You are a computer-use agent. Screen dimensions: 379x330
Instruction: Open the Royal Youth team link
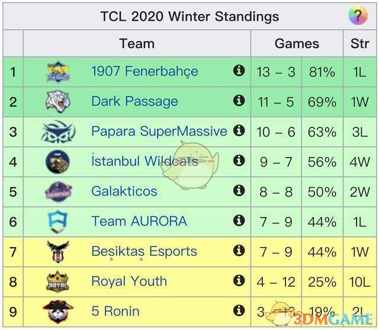tap(129, 281)
